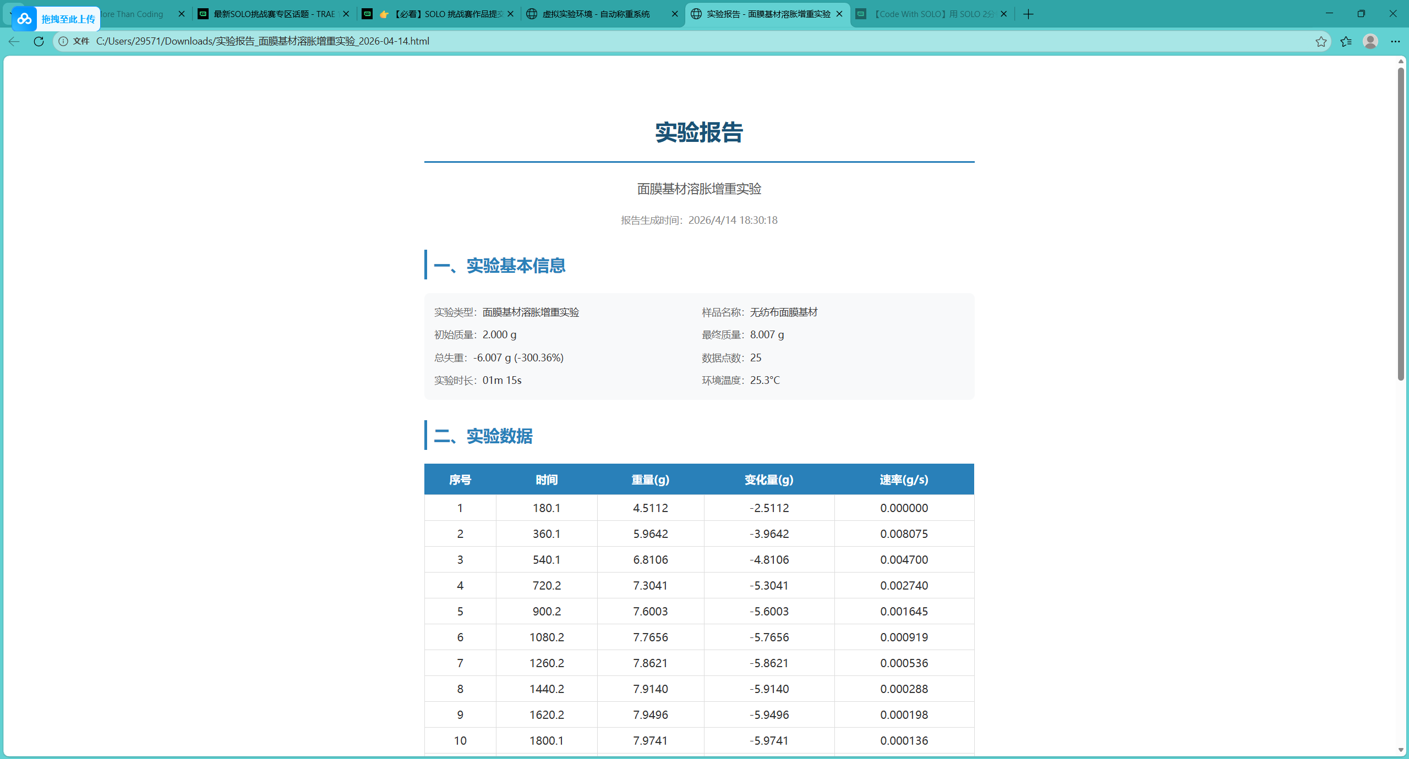Image resolution: width=1409 pixels, height=759 pixels.
Task: Add this page to favorites star
Action: [1321, 41]
